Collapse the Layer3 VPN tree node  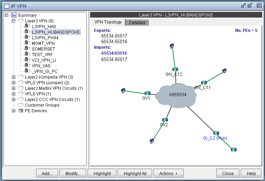(14, 21)
